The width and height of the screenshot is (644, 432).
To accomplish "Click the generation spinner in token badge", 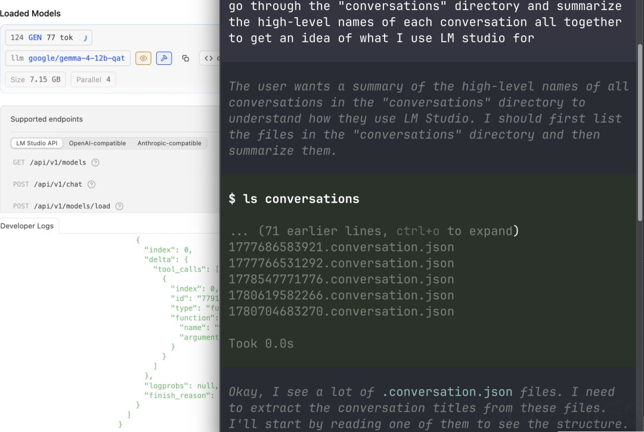I will click(x=85, y=38).
